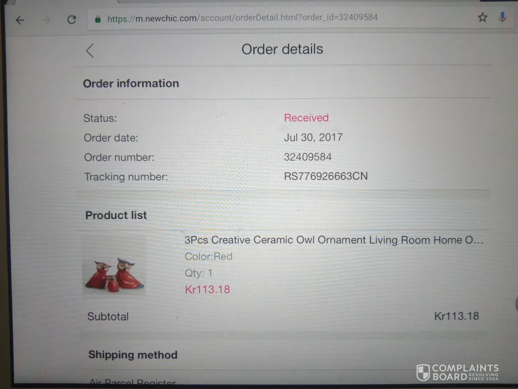Screen dimensions: 518x389
Task: Click the order number 32409584
Action: tap(307, 157)
